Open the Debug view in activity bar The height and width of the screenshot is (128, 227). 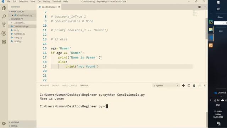[x=4, y=33]
